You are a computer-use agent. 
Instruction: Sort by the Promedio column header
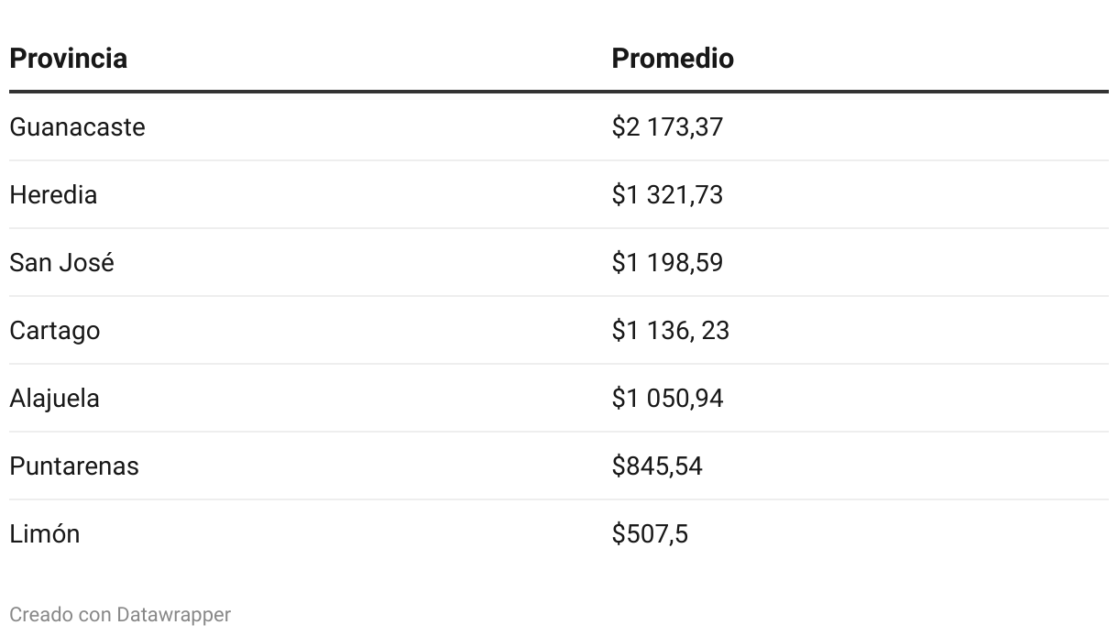click(x=673, y=59)
